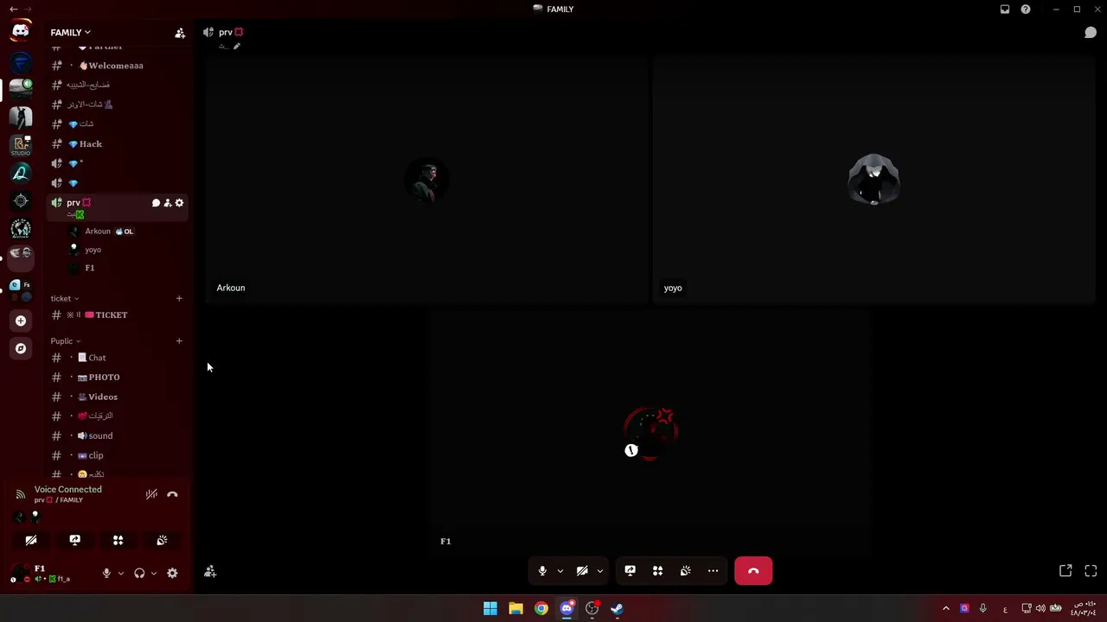Focus F1's video tile
The width and height of the screenshot is (1107, 622).
(650, 434)
